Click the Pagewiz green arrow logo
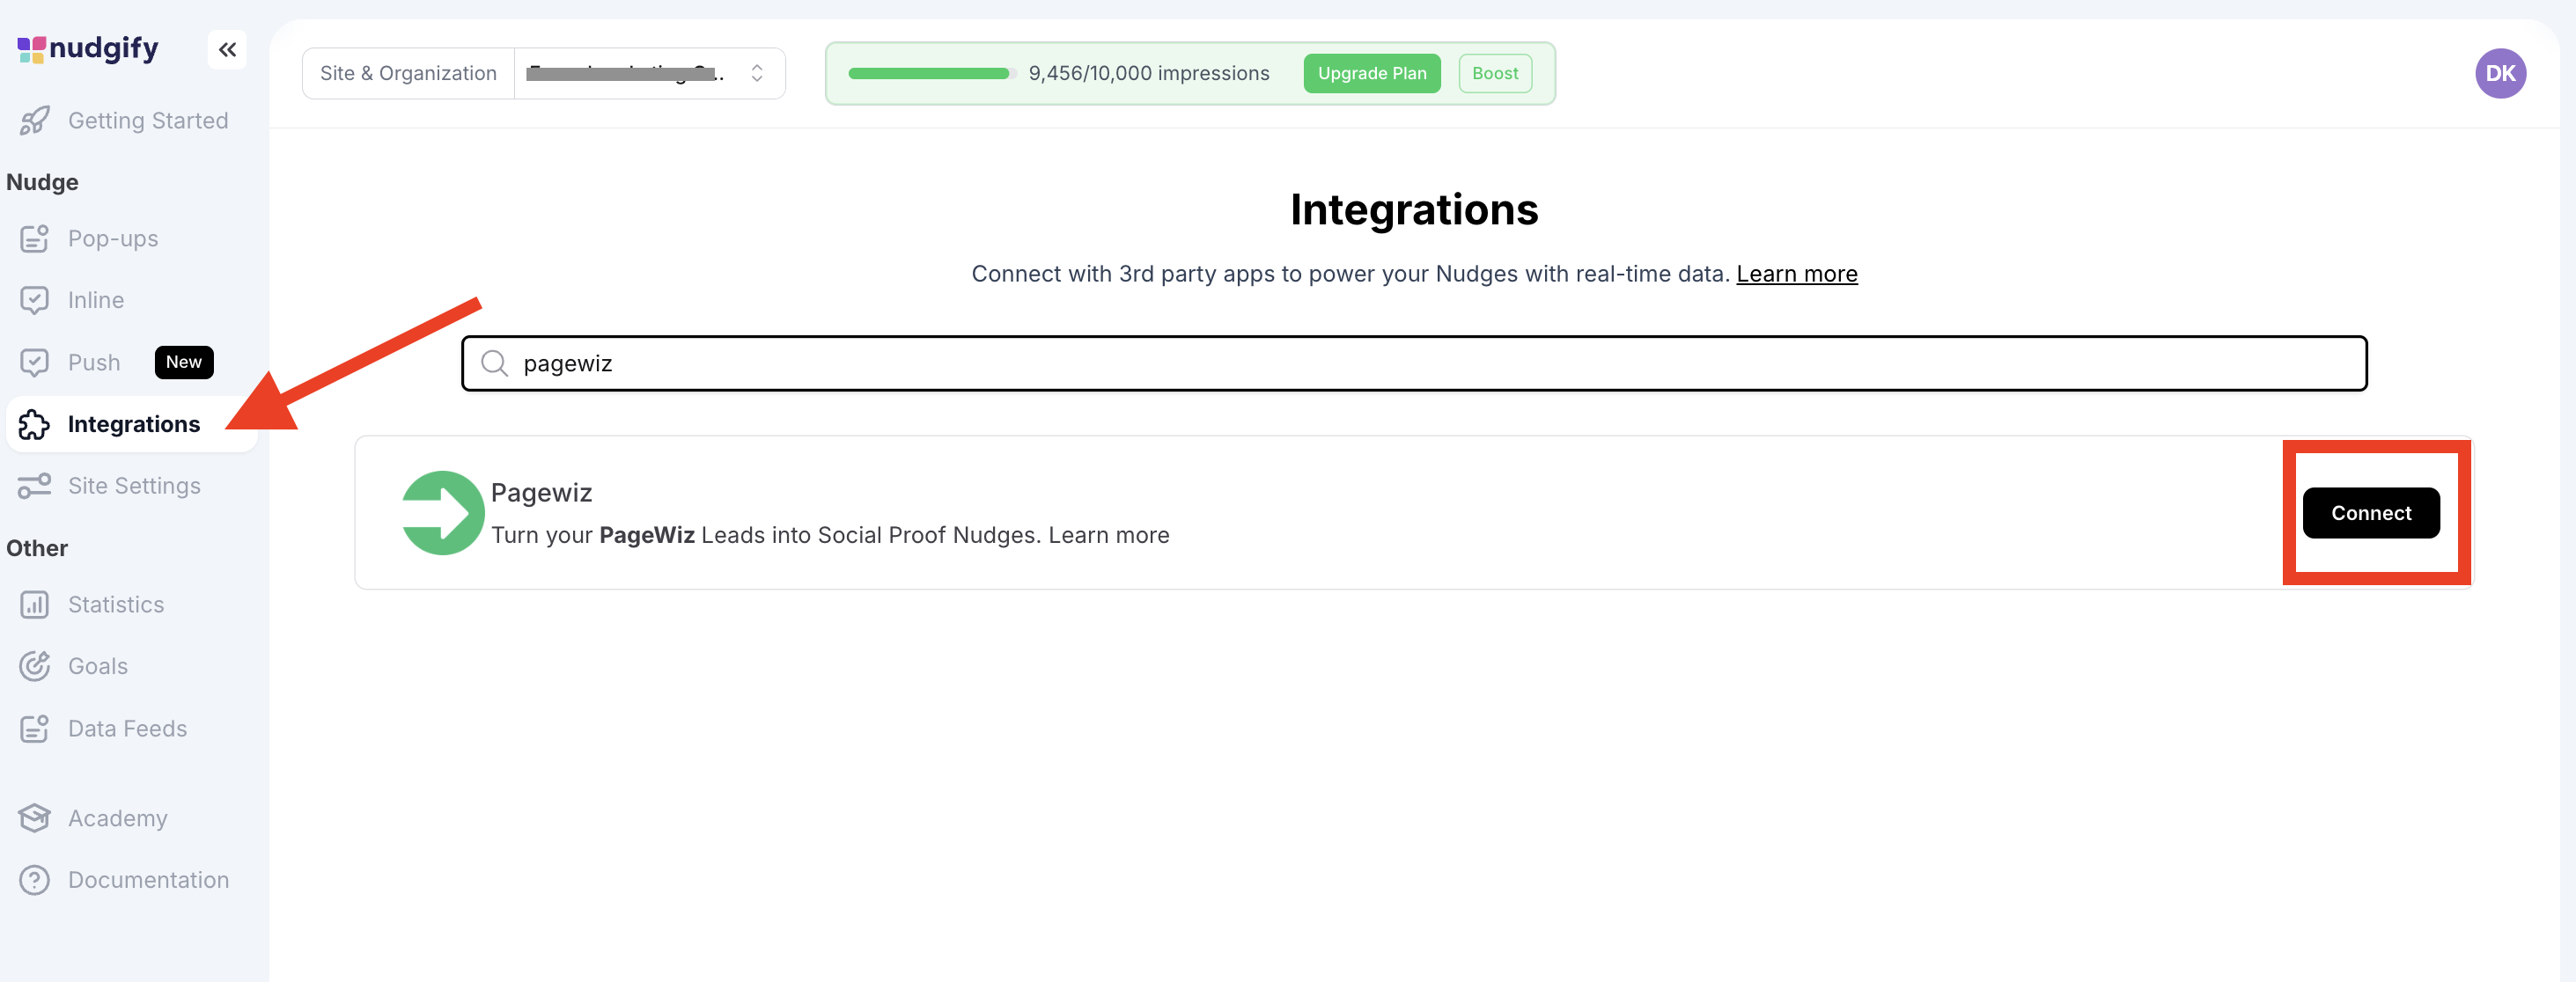The height and width of the screenshot is (982, 2576). (x=442, y=512)
